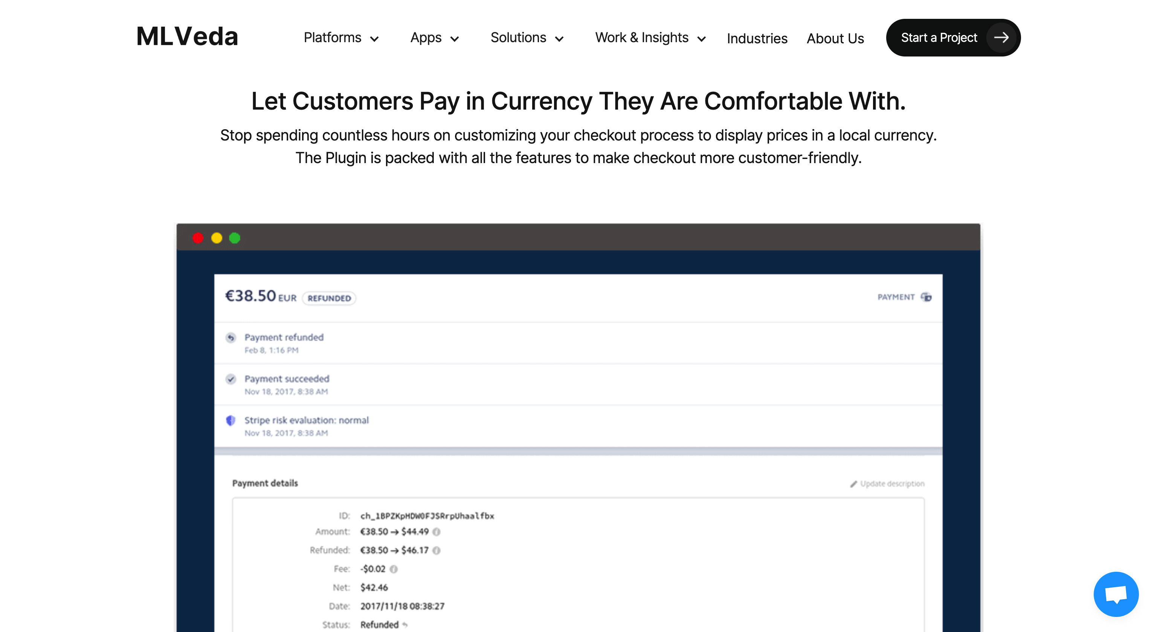Go to the Industries page
Image resolution: width=1157 pixels, height=632 pixels.
point(757,39)
